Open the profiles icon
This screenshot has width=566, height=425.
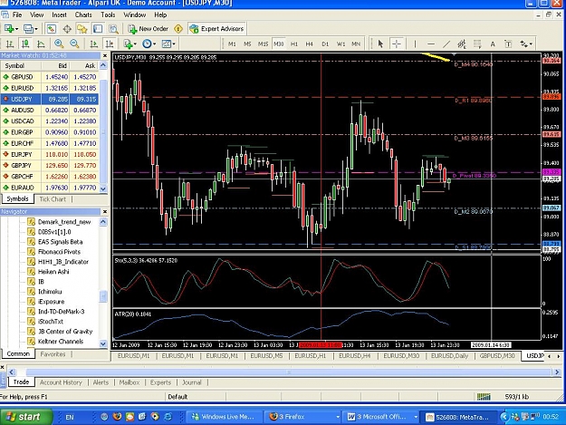click(x=29, y=29)
